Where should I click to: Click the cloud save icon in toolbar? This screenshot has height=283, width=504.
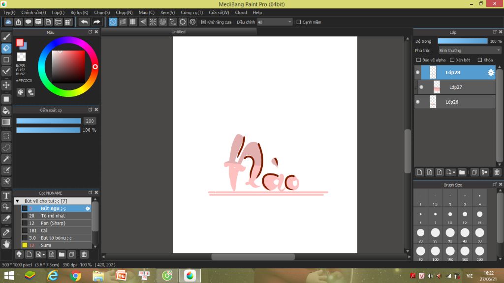point(8,22)
